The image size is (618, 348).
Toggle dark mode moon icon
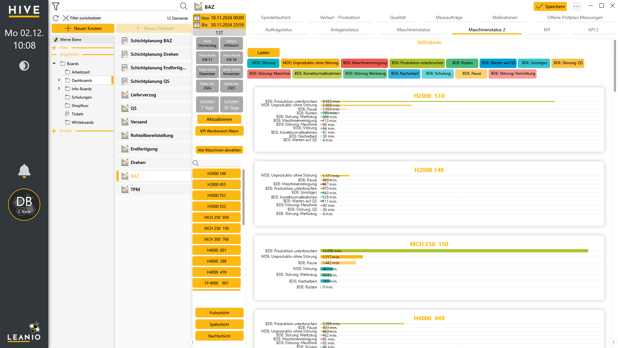24,66
